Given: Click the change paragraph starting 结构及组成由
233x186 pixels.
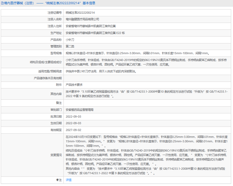Looking at the screenshot, I should 146,157.
